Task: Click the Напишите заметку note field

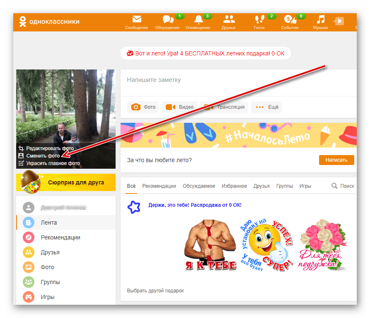Action: coord(238,82)
